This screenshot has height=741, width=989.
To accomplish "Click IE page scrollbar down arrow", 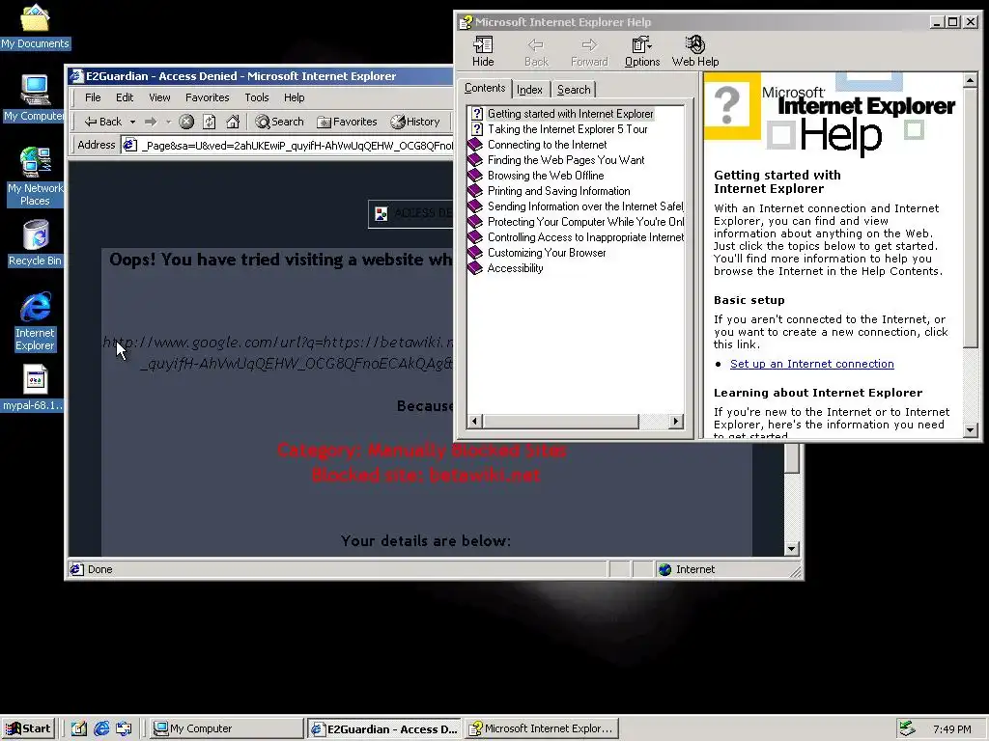I will click(792, 549).
